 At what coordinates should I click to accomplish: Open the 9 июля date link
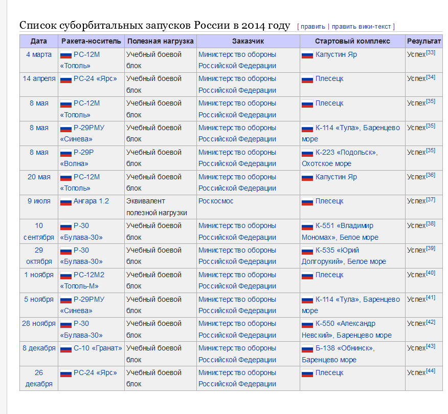tap(39, 201)
